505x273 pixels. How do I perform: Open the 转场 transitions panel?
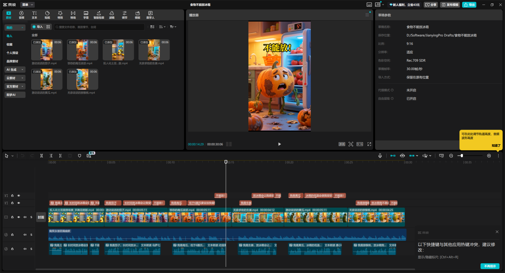[73, 15]
